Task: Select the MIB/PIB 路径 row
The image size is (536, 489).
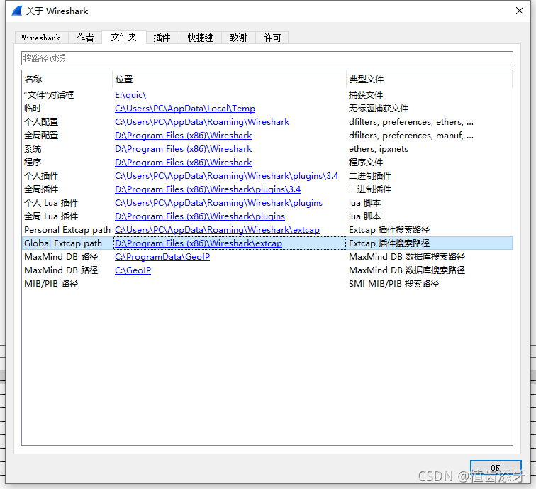Action: (267, 284)
